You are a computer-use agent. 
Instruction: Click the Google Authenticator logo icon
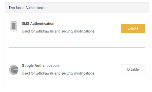14,70
